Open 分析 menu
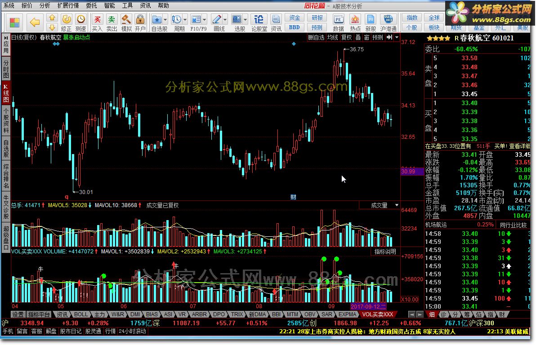This screenshot has width=536, height=345. [x=45, y=5]
